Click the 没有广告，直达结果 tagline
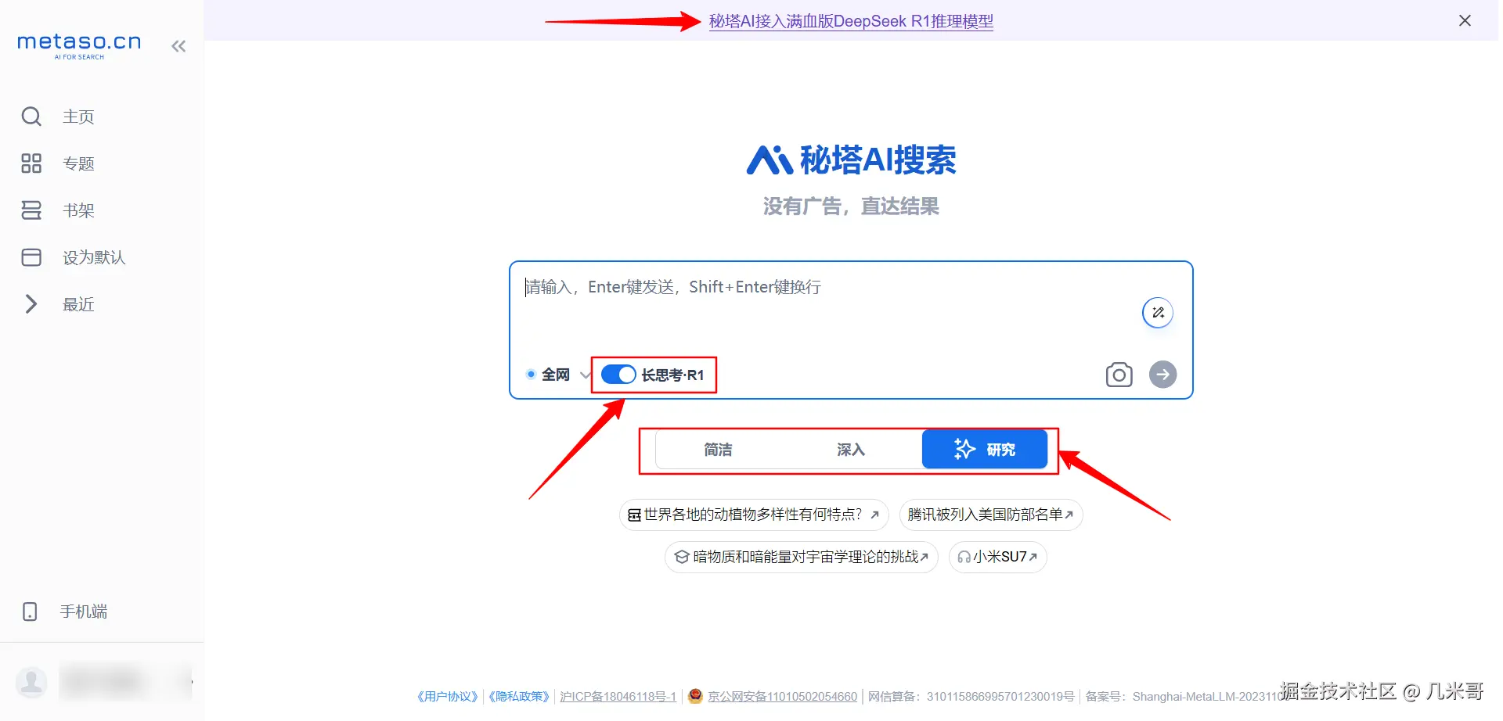Image resolution: width=1503 pixels, height=721 pixels. click(851, 206)
